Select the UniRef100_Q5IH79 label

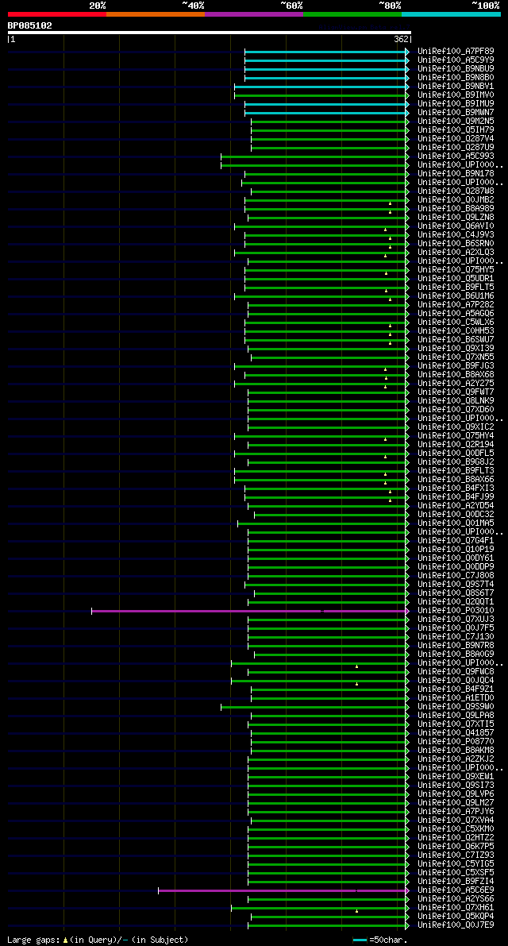[456, 130]
